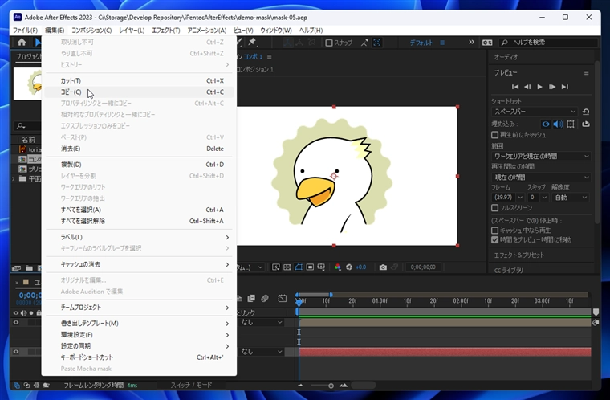Select すべてを選択(A) menu entry
The width and height of the screenshot is (610, 400).
click(x=80, y=210)
